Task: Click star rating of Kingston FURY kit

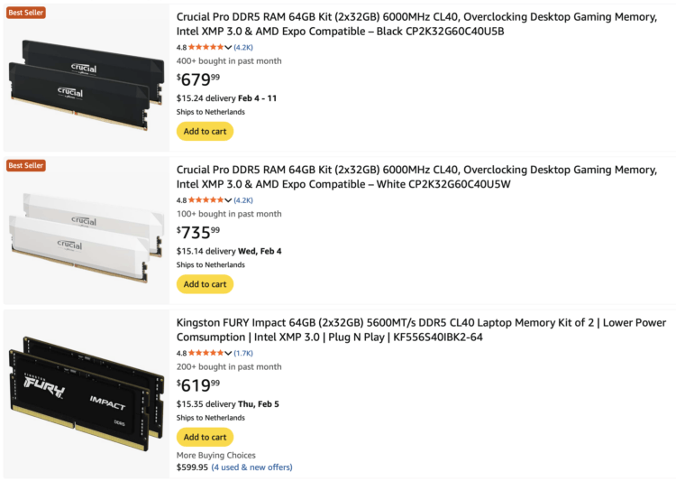Action: 206,353
